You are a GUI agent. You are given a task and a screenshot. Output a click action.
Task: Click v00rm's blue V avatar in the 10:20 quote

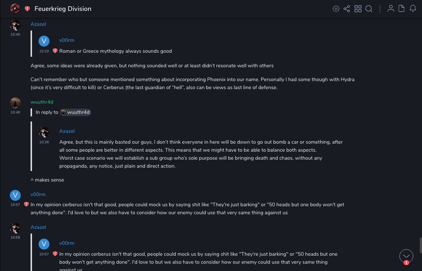click(x=44, y=41)
